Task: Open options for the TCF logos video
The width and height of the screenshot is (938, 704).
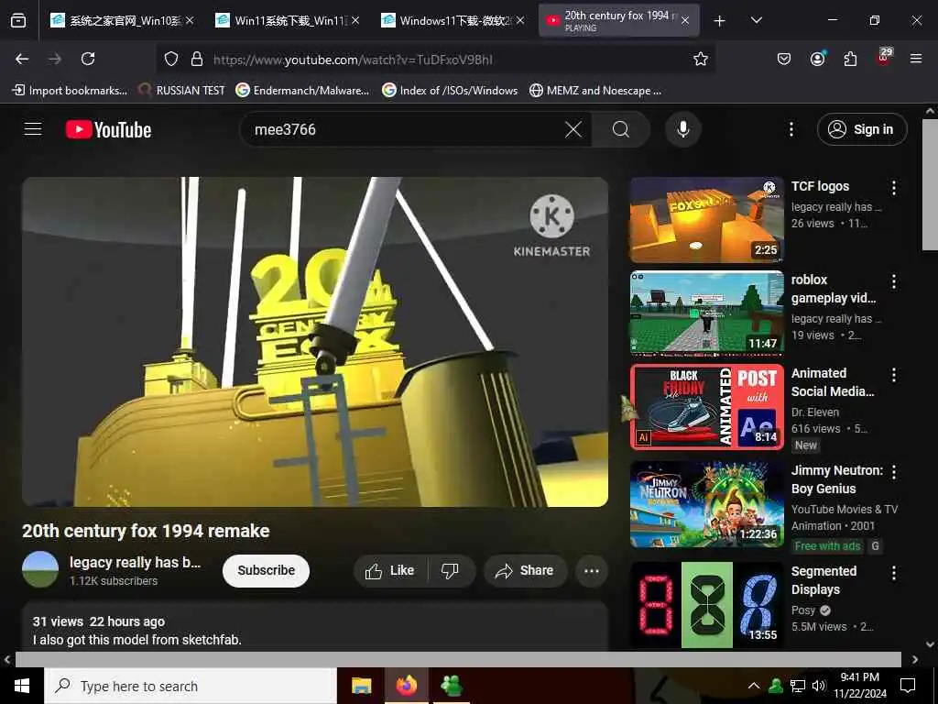Action: (894, 187)
